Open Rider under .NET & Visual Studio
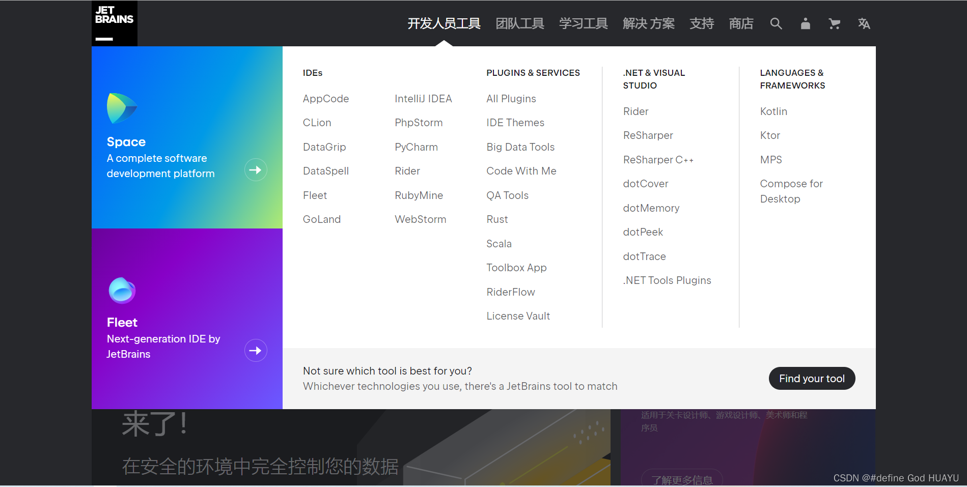The width and height of the screenshot is (967, 487). [636, 111]
